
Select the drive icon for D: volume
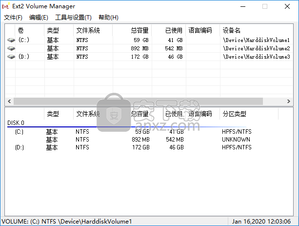click(11, 57)
